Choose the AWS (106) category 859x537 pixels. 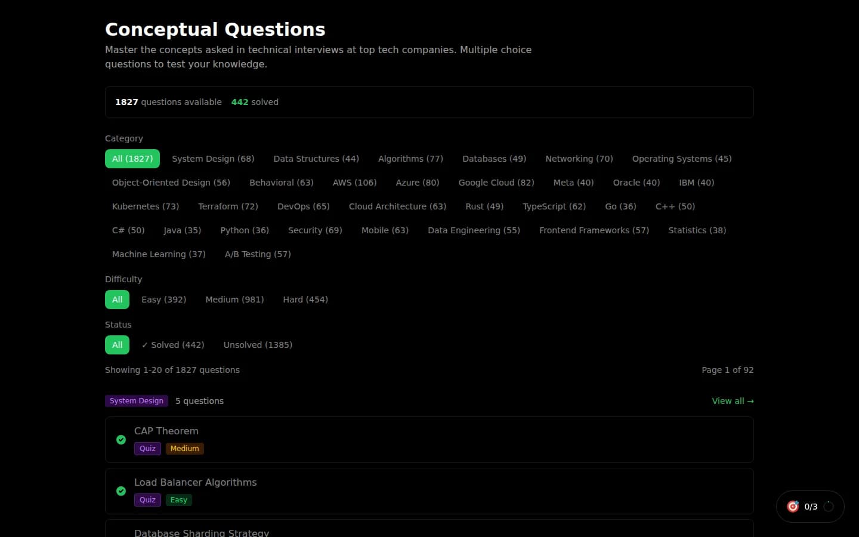(x=354, y=183)
